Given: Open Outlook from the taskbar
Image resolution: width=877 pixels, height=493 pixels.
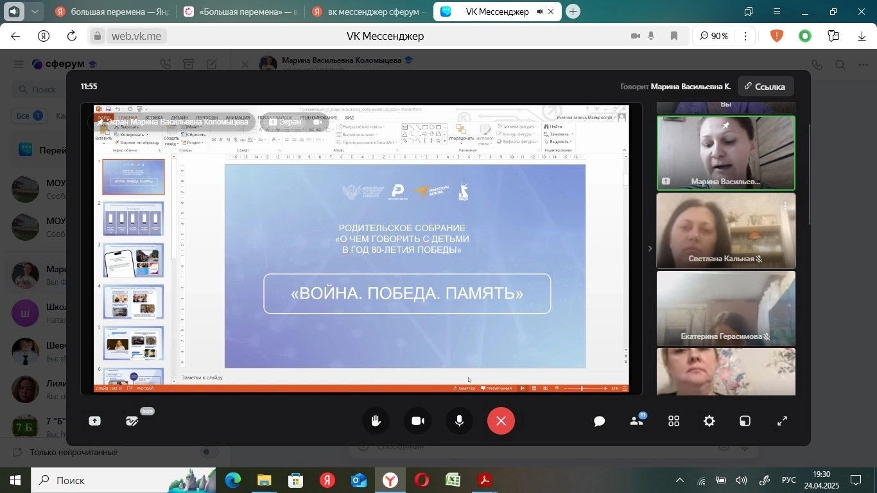Looking at the screenshot, I should tap(359, 480).
